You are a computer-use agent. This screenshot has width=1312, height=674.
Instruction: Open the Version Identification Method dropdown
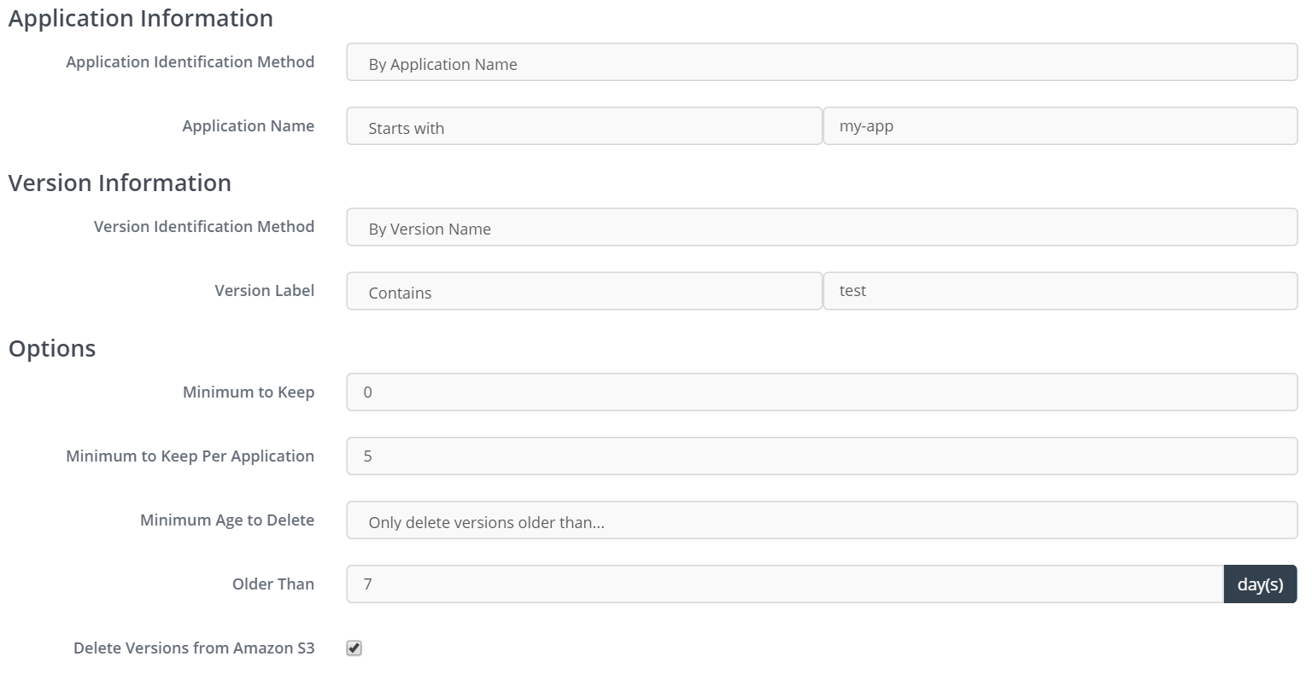(820, 226)
